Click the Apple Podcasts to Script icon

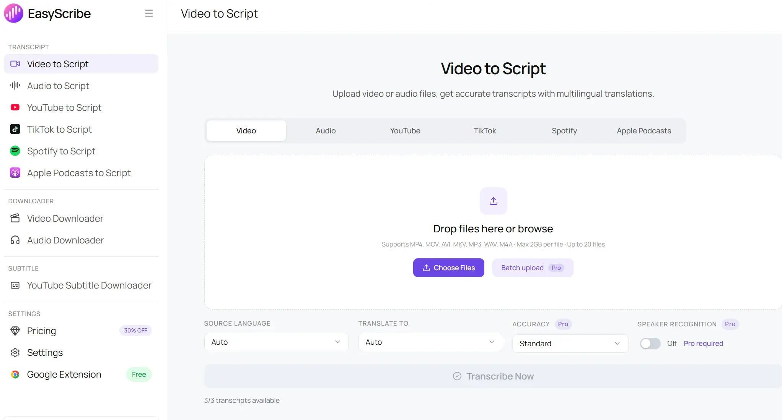[15, 173]
